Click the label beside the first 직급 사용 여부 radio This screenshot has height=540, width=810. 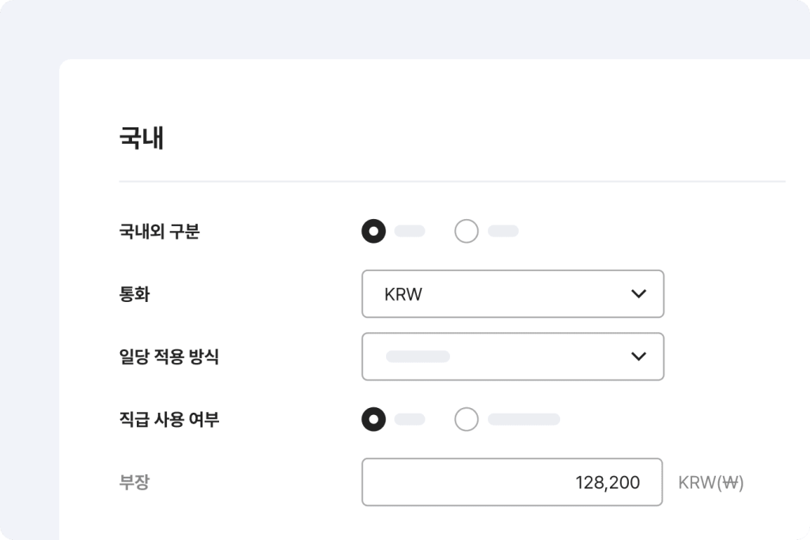pyautogui.click(x=410, y=420)
